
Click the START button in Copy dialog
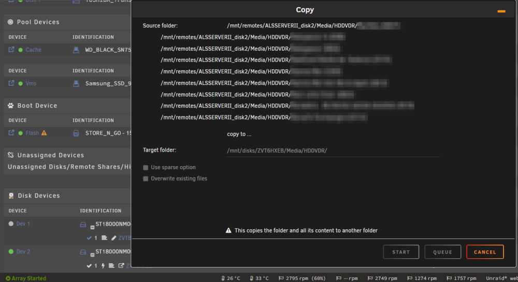[401, 252]
